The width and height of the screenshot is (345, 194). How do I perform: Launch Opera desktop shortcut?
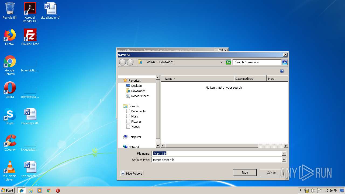(10, 90)
